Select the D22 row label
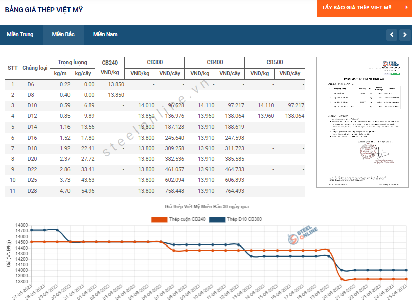The width and height of the screenshot is (412, 307). (x=32, y=170)
